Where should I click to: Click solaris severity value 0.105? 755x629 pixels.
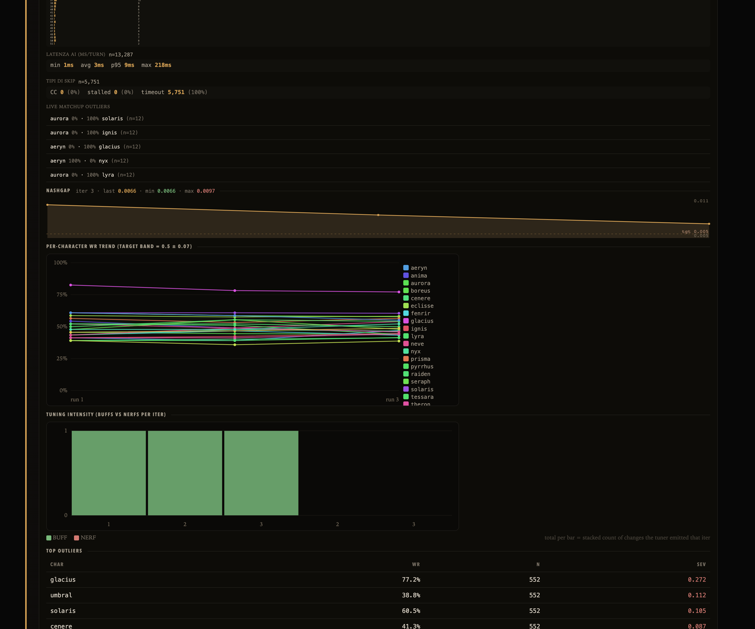coord(697,611)
